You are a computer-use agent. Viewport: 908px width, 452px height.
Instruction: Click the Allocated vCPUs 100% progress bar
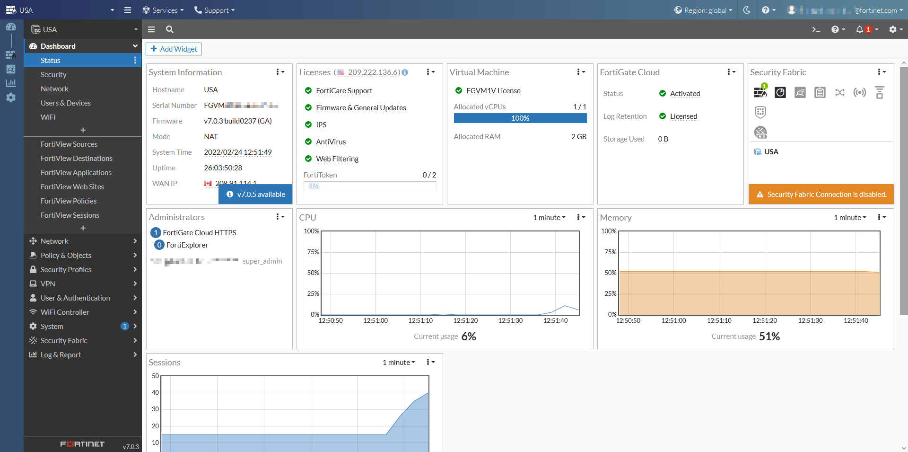pyautogui.click(x=519, y=118)
